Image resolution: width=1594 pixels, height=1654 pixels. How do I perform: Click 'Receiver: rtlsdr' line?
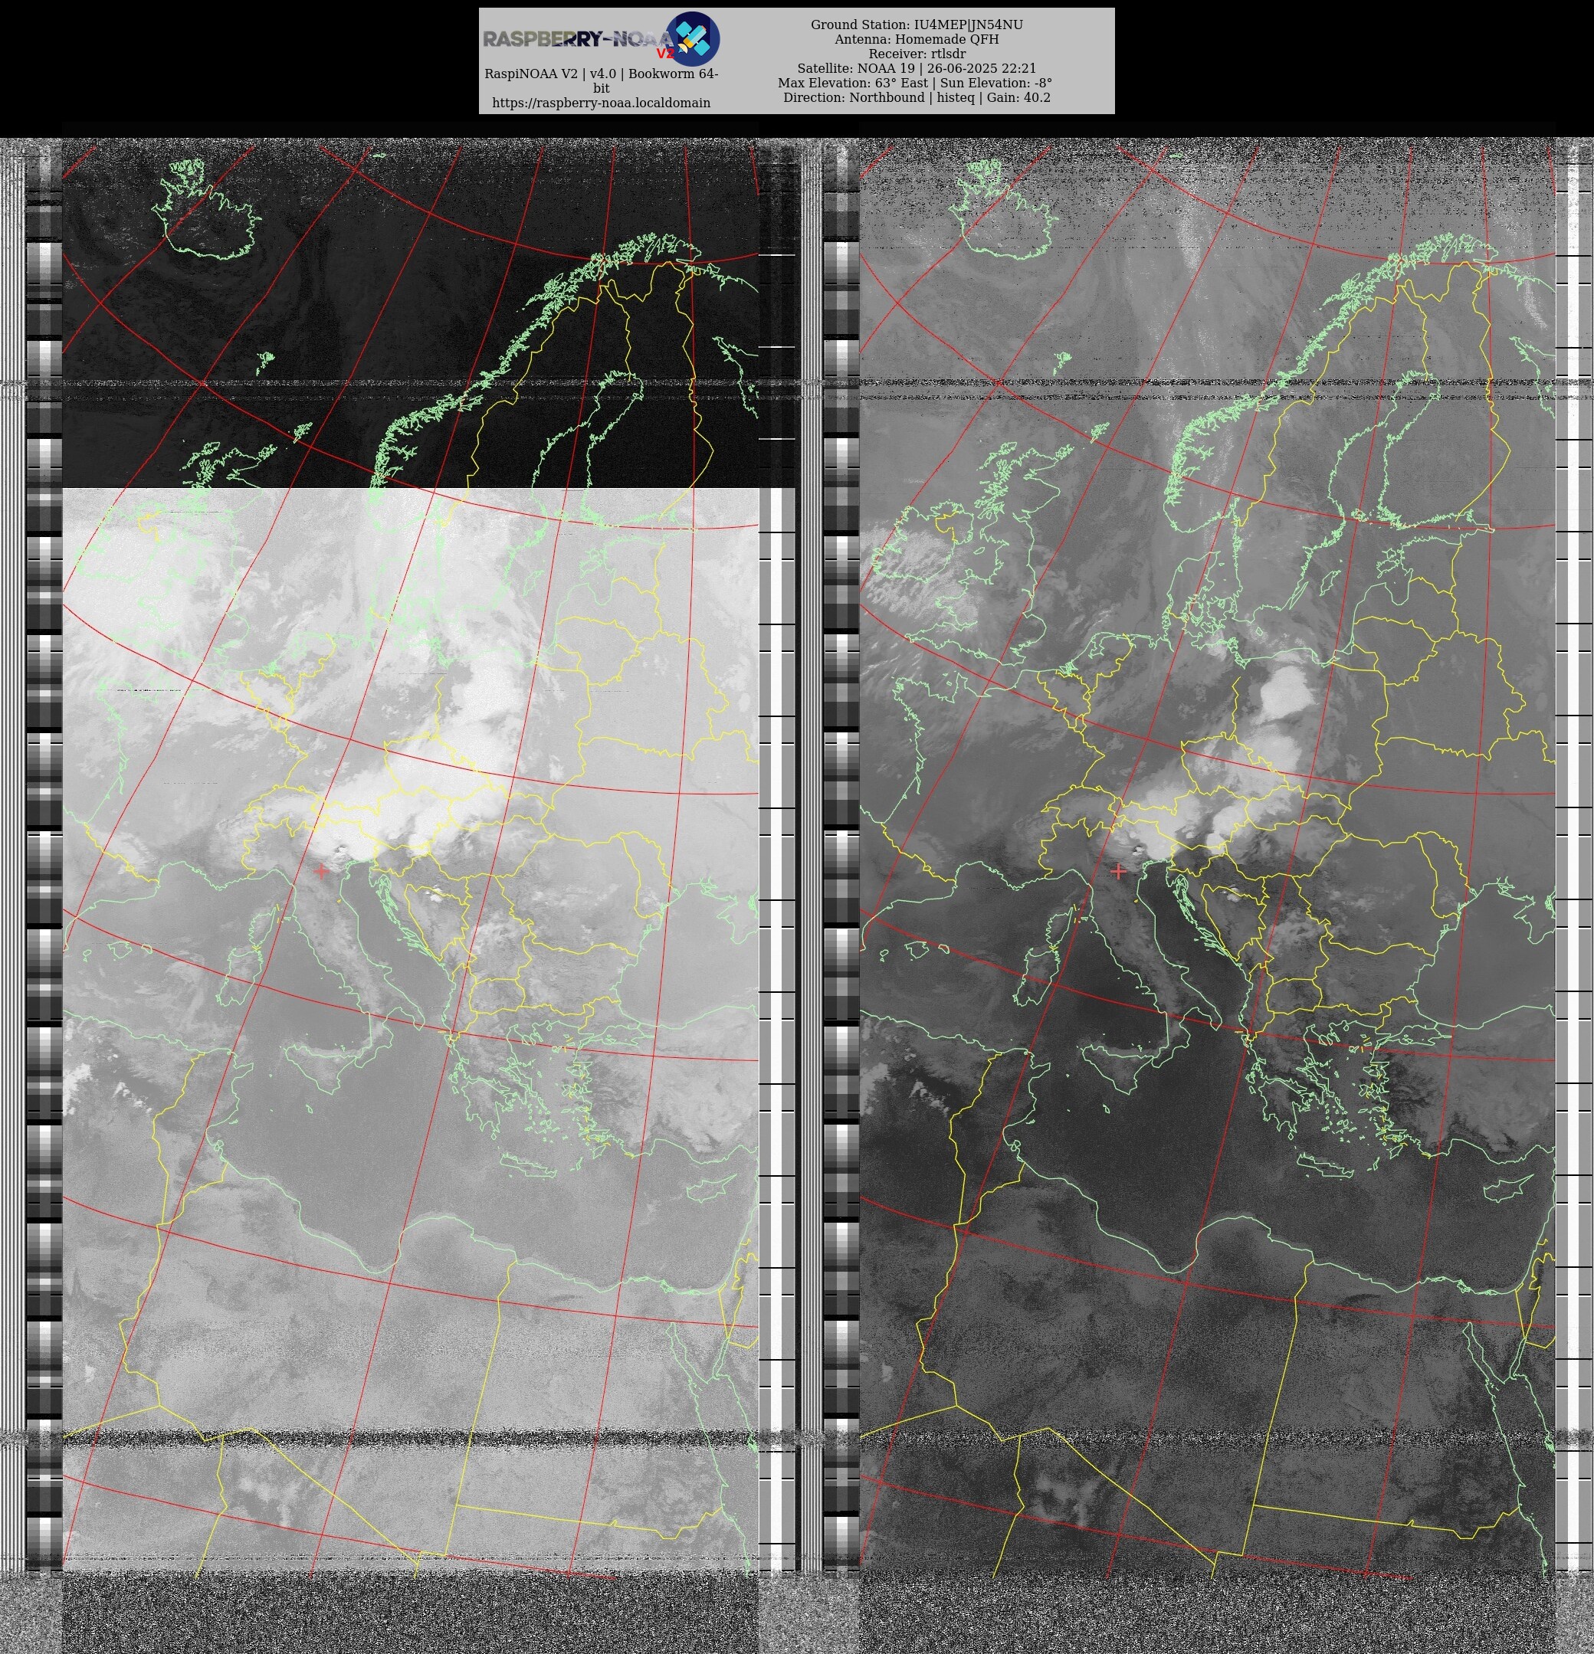pos(917,53)
